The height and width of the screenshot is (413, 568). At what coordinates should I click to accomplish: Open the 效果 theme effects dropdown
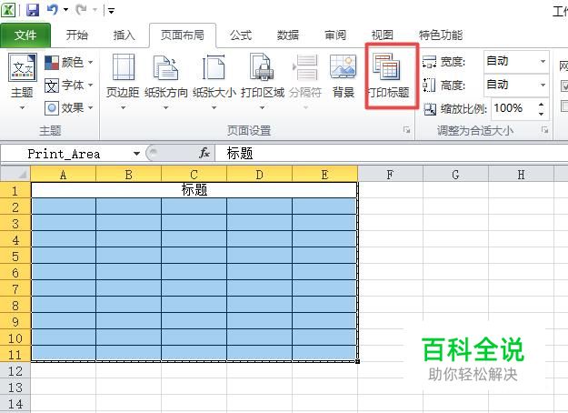69,107
